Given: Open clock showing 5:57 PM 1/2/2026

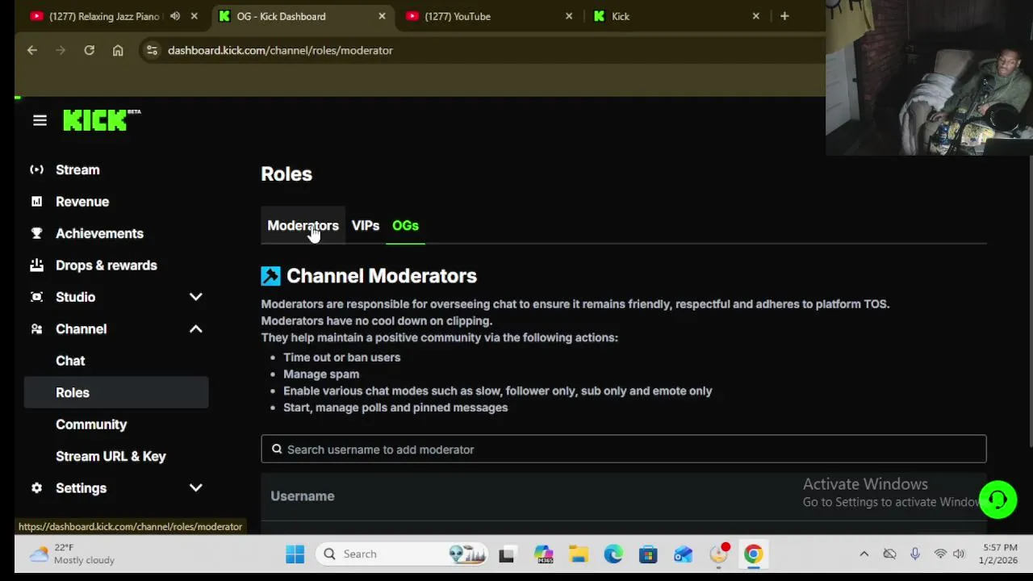Looking at the screenshot, I should 998,554.
